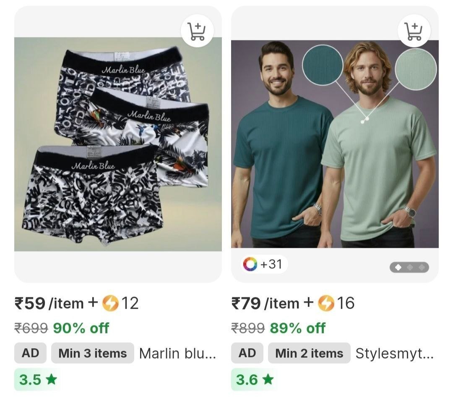Tap the AD label on t-shirt listing
Screen dimensions: 453x402
click(247, 353)
